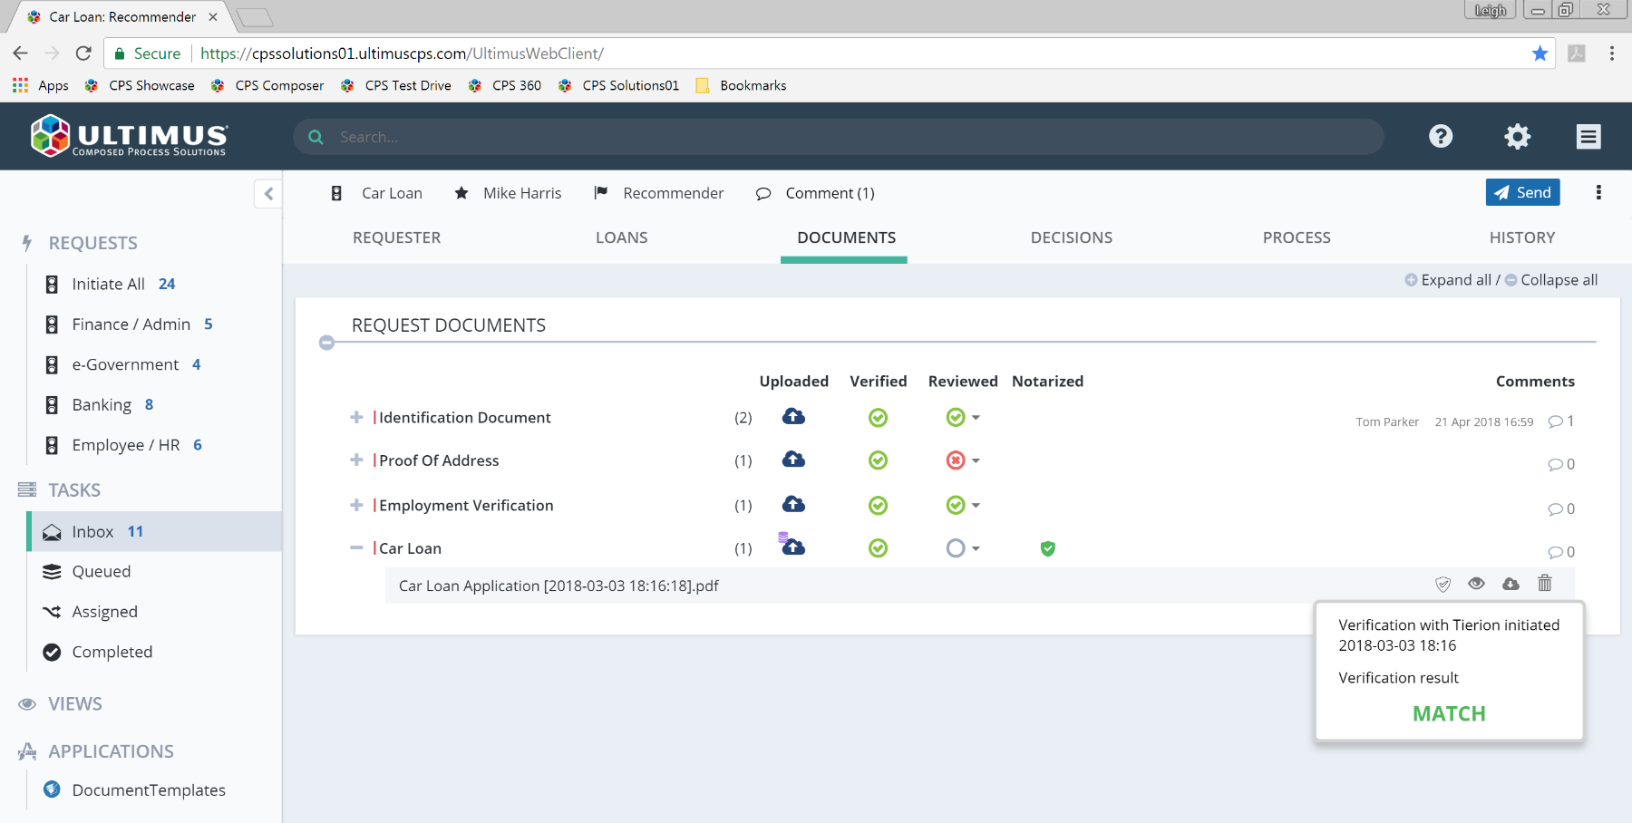The width and height of the screenshot is (1632, 823).
Task: Preview Car Loan Application PDF with the eye icon
Action: point(1476,584)
